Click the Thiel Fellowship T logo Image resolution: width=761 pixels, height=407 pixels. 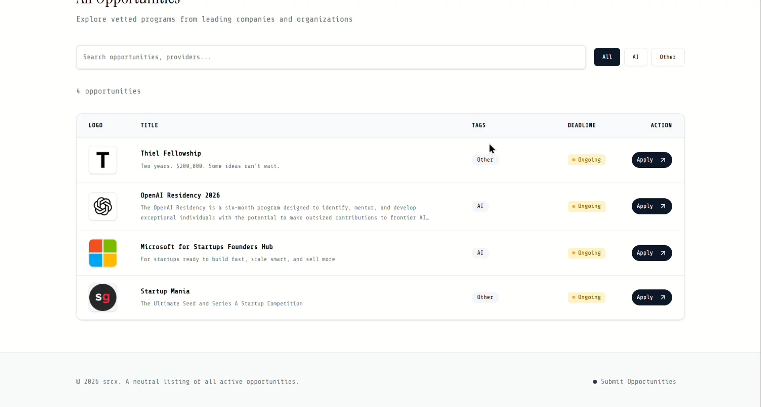point(103,160)
